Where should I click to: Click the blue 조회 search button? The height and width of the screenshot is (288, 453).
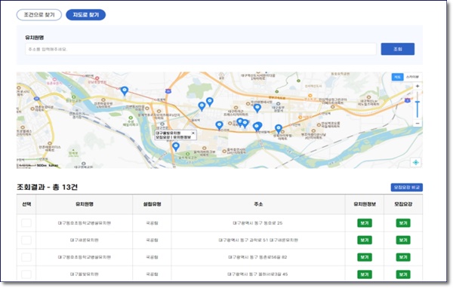[398, 49]
